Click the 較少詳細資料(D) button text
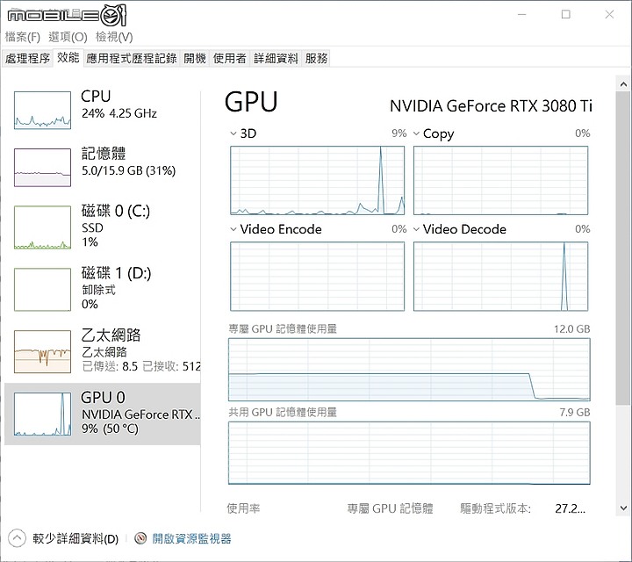Screen dimensions: 632x562 point(75,538)
